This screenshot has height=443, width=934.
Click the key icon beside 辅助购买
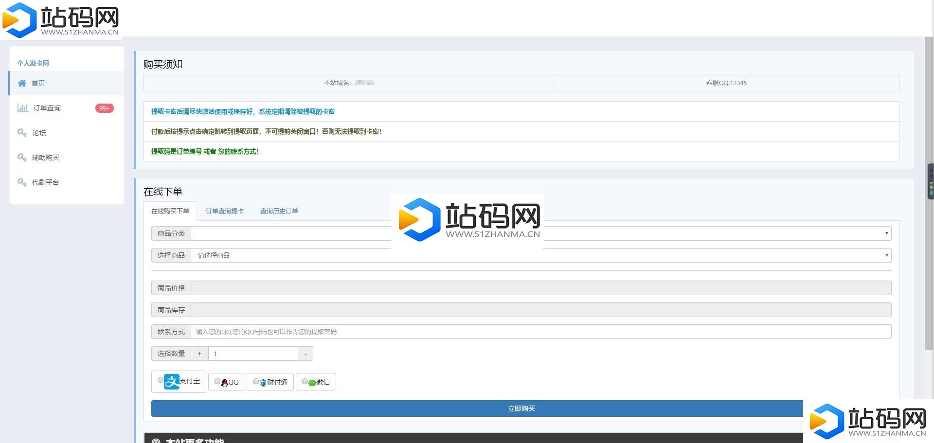[22, 158]
